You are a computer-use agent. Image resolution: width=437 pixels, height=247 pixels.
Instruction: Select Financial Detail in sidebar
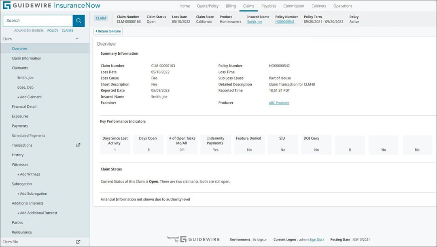click(24, 106)
